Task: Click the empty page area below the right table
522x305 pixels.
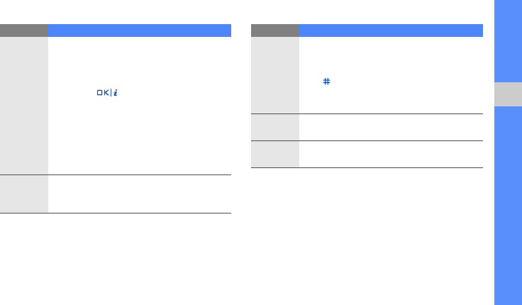Action: tap(367, 234)
